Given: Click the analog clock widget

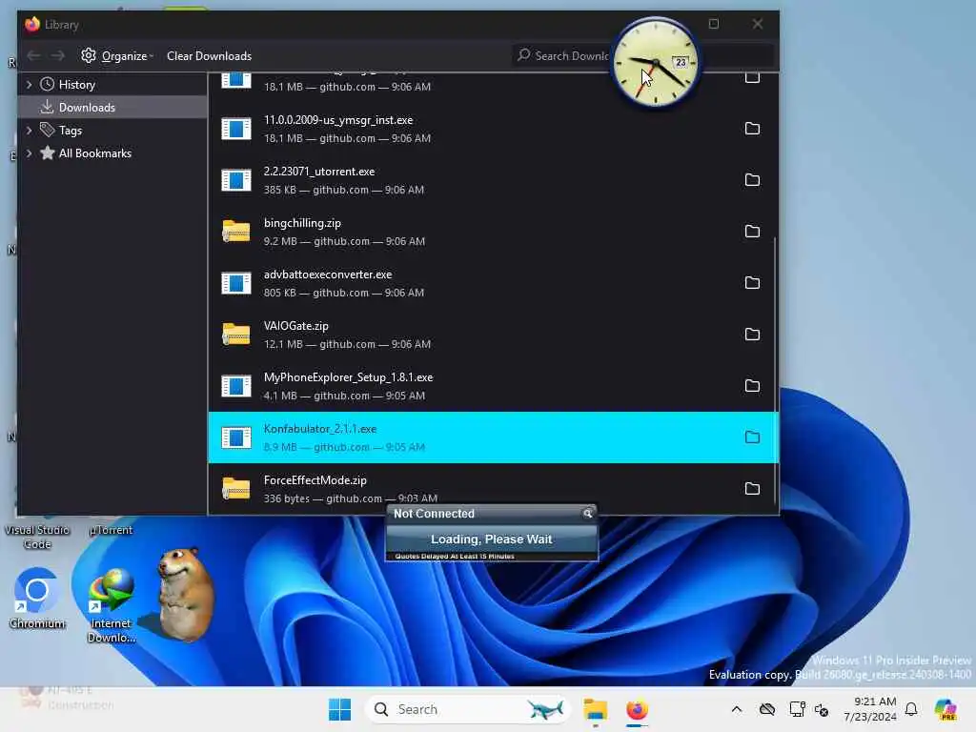Looking at the screenshot, I should [655, 63].
